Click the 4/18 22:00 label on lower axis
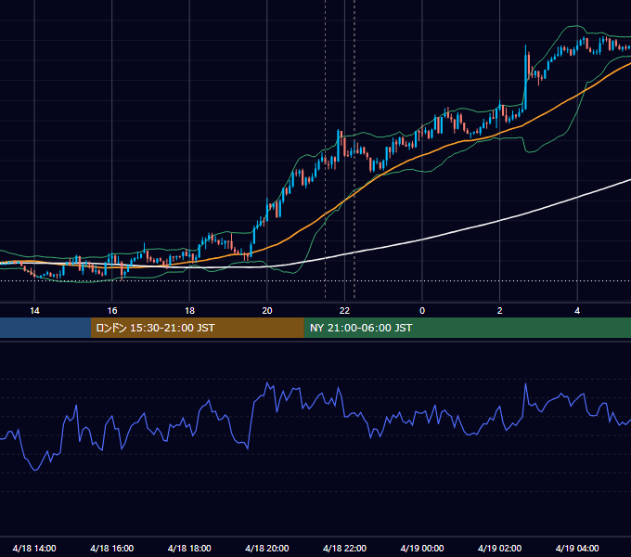Image resolution: width=631 pixels, height=557 pixels. [344, 548]
